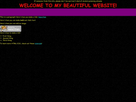The image size is (136, 102).
Task: Open the Neocities link in the paragraph
Action: click(x=42, y=17)
